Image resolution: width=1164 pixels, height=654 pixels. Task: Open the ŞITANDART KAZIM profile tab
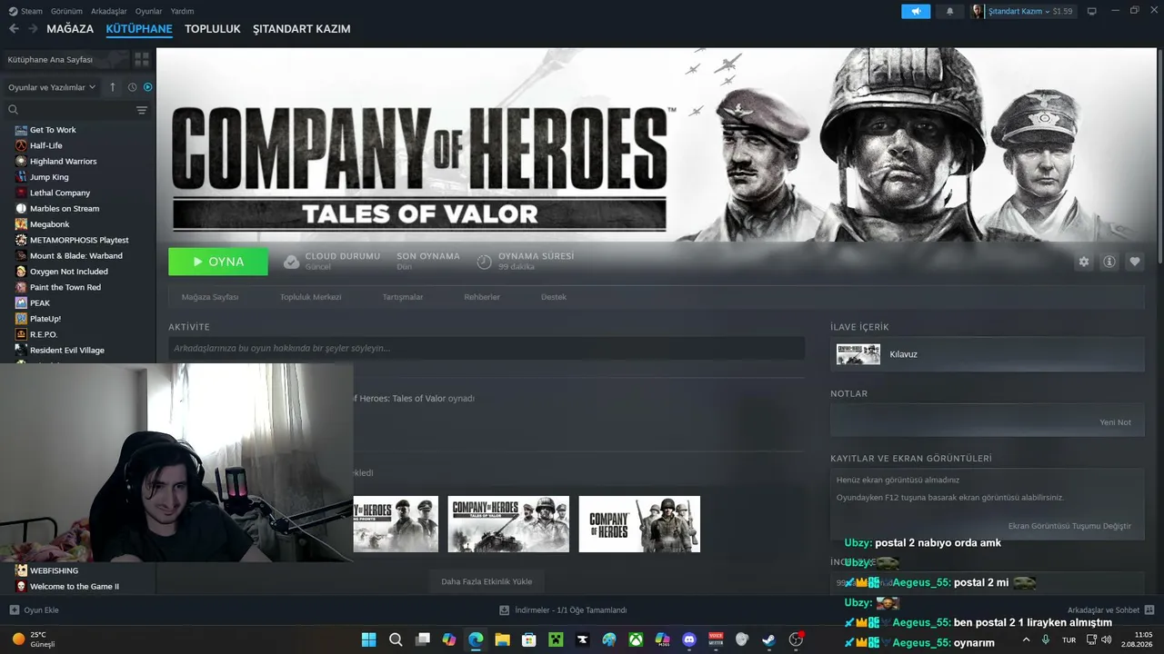pyautogui.click(x=302, y=29)
